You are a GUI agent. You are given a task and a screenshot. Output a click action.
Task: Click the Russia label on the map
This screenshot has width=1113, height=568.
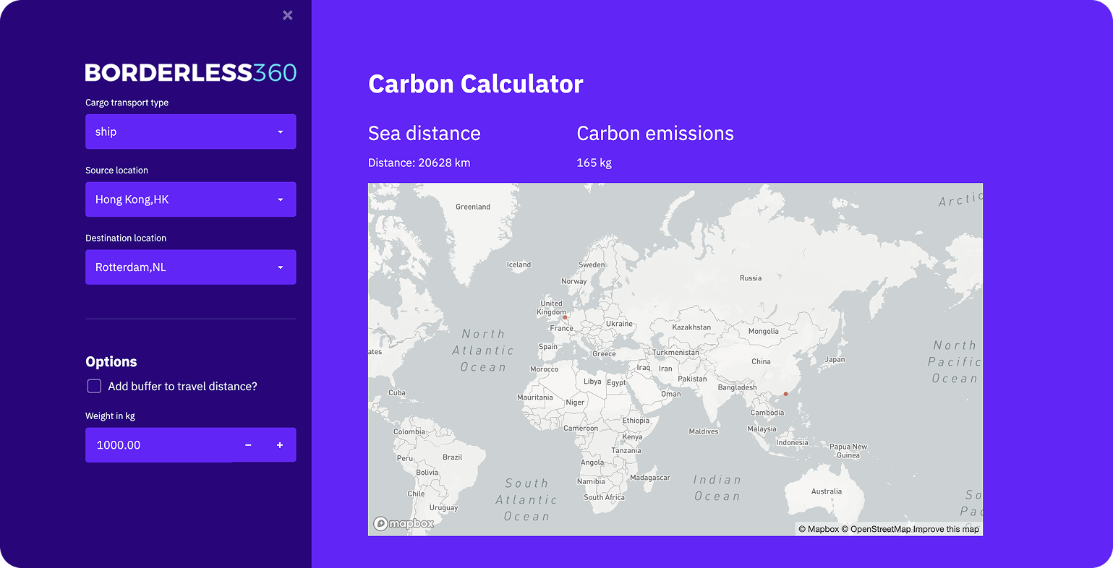click(x=750, y=278)
